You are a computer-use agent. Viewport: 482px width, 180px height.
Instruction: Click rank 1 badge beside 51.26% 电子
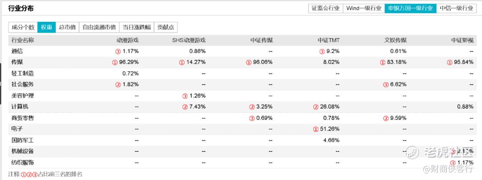pos(316,129)
